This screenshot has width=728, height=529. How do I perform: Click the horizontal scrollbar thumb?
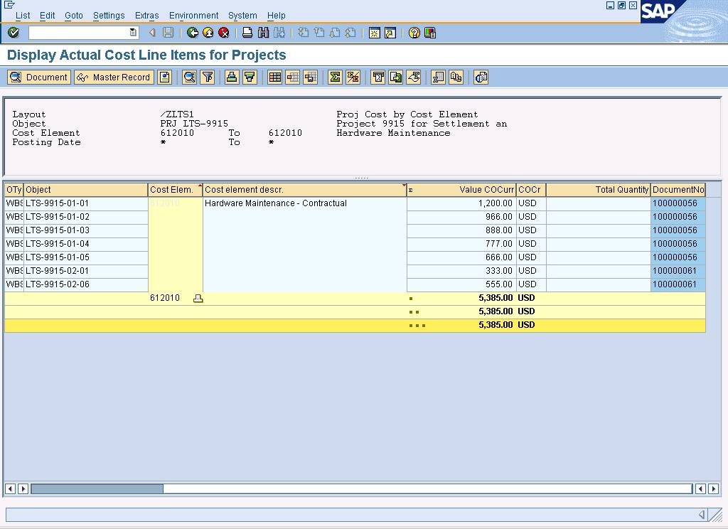97,488
